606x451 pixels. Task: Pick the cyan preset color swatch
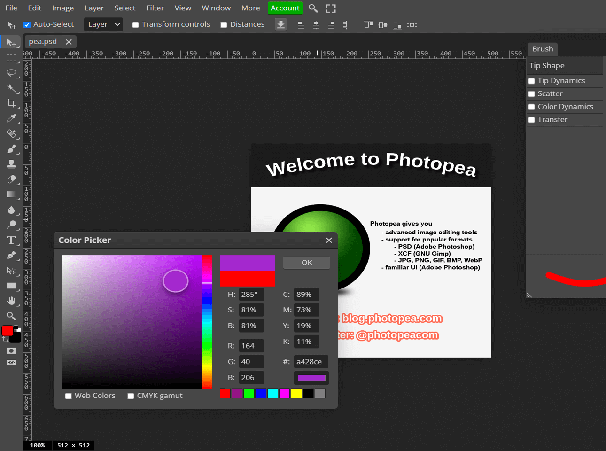click(272, 393)
